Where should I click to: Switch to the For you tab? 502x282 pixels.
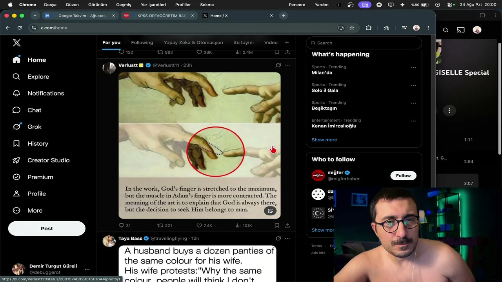coord(111,43)
